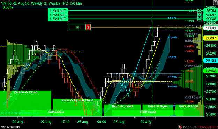The image size is (218, 129).
Task: Click the 26300 price axis label
Action: [x=211, y=46]
